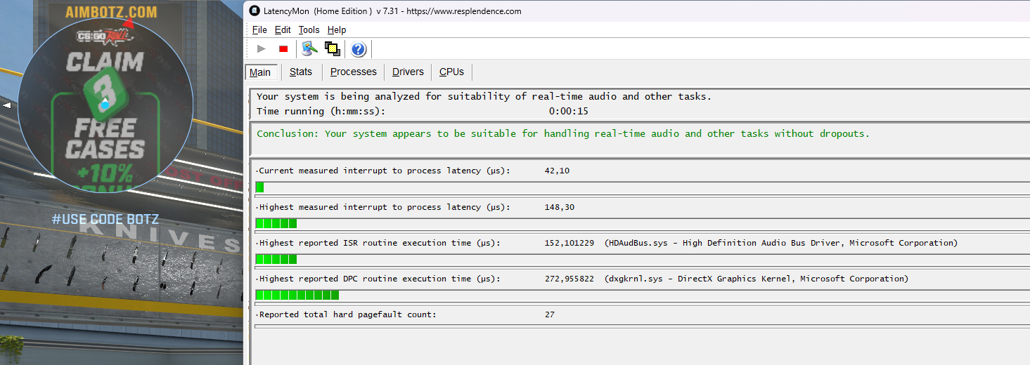Click the highest DPC execution time bar

642,295
